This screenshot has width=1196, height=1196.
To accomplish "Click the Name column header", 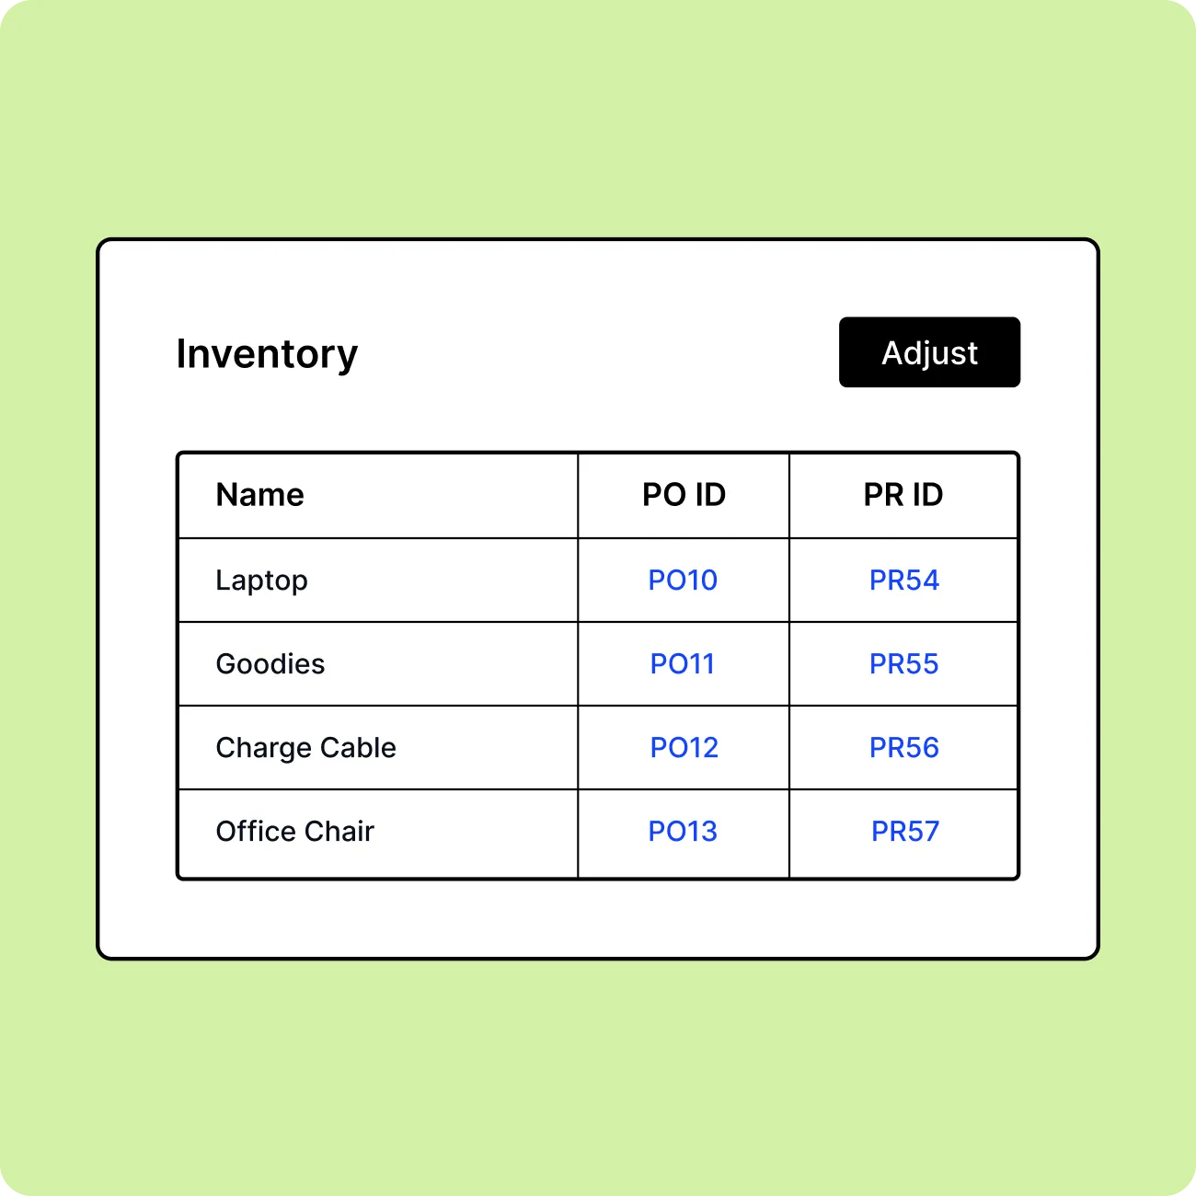I will [260, 495].
